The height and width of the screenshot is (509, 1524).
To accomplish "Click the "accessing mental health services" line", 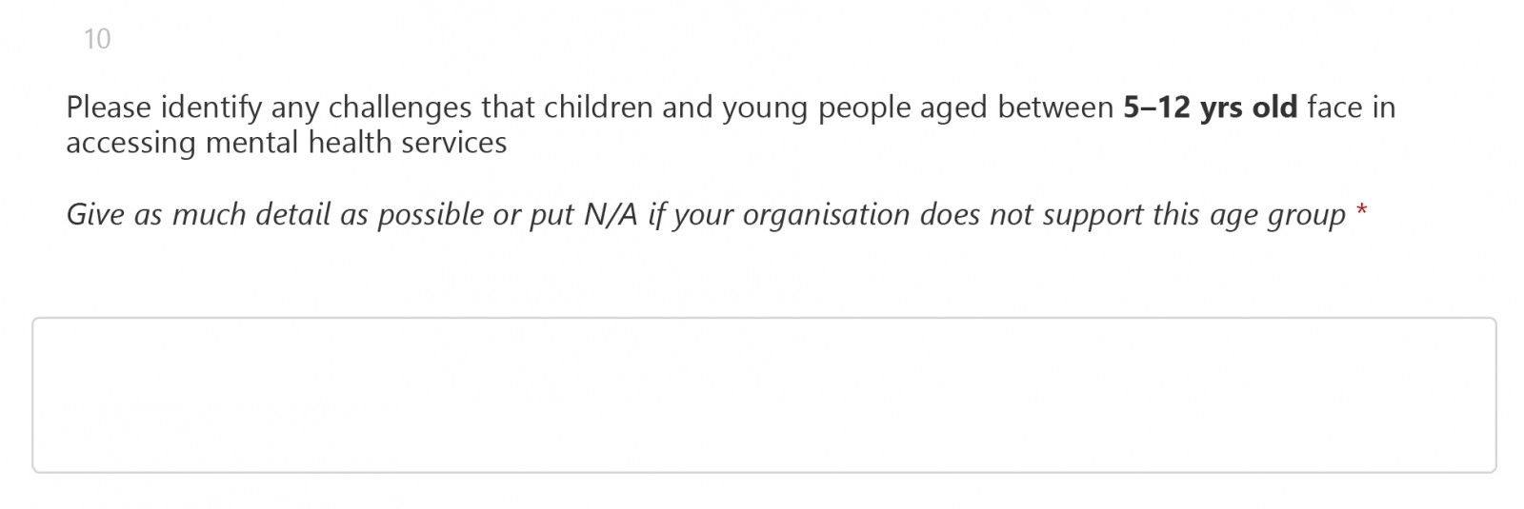I will 286,143.
